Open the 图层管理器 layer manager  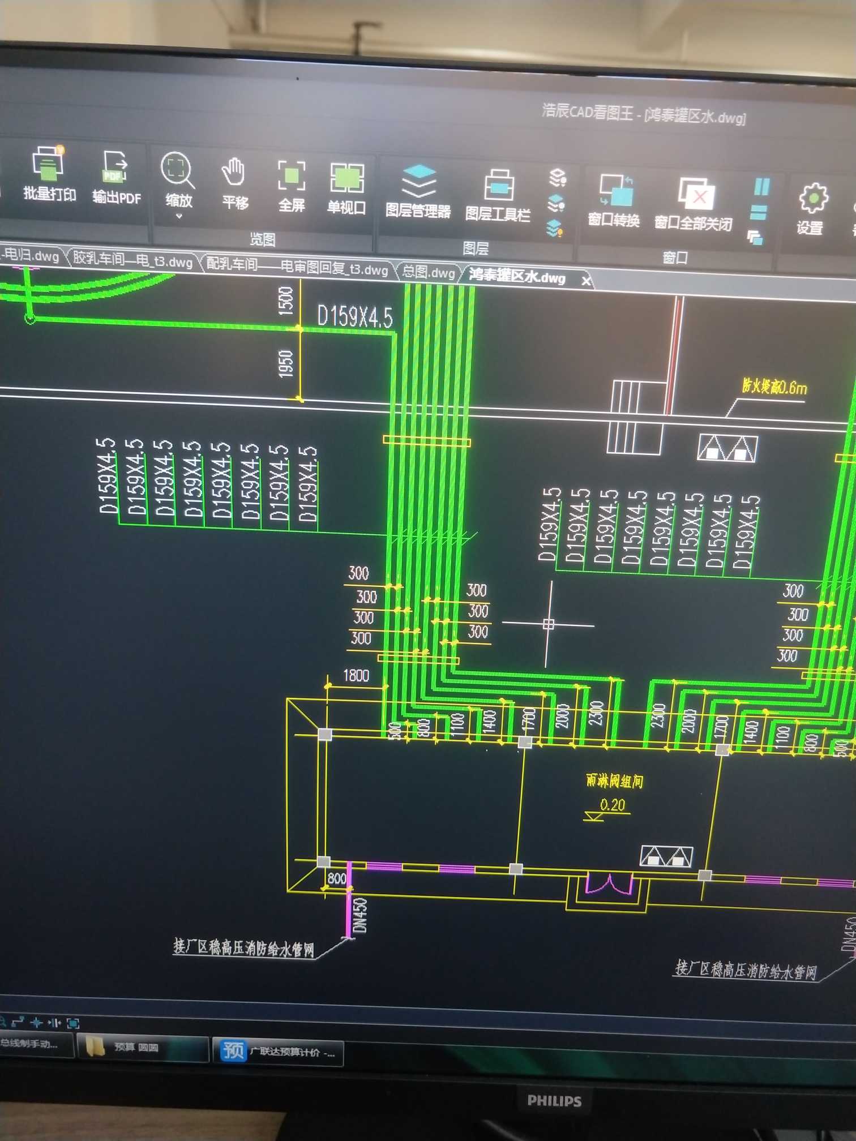[418, 191]
